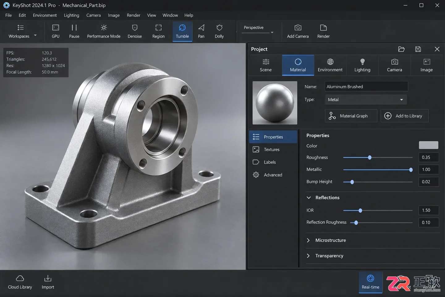This screenshot has width=445, height=297.
Task: Select the Pan camera tool
Action: tap(201, 32)
